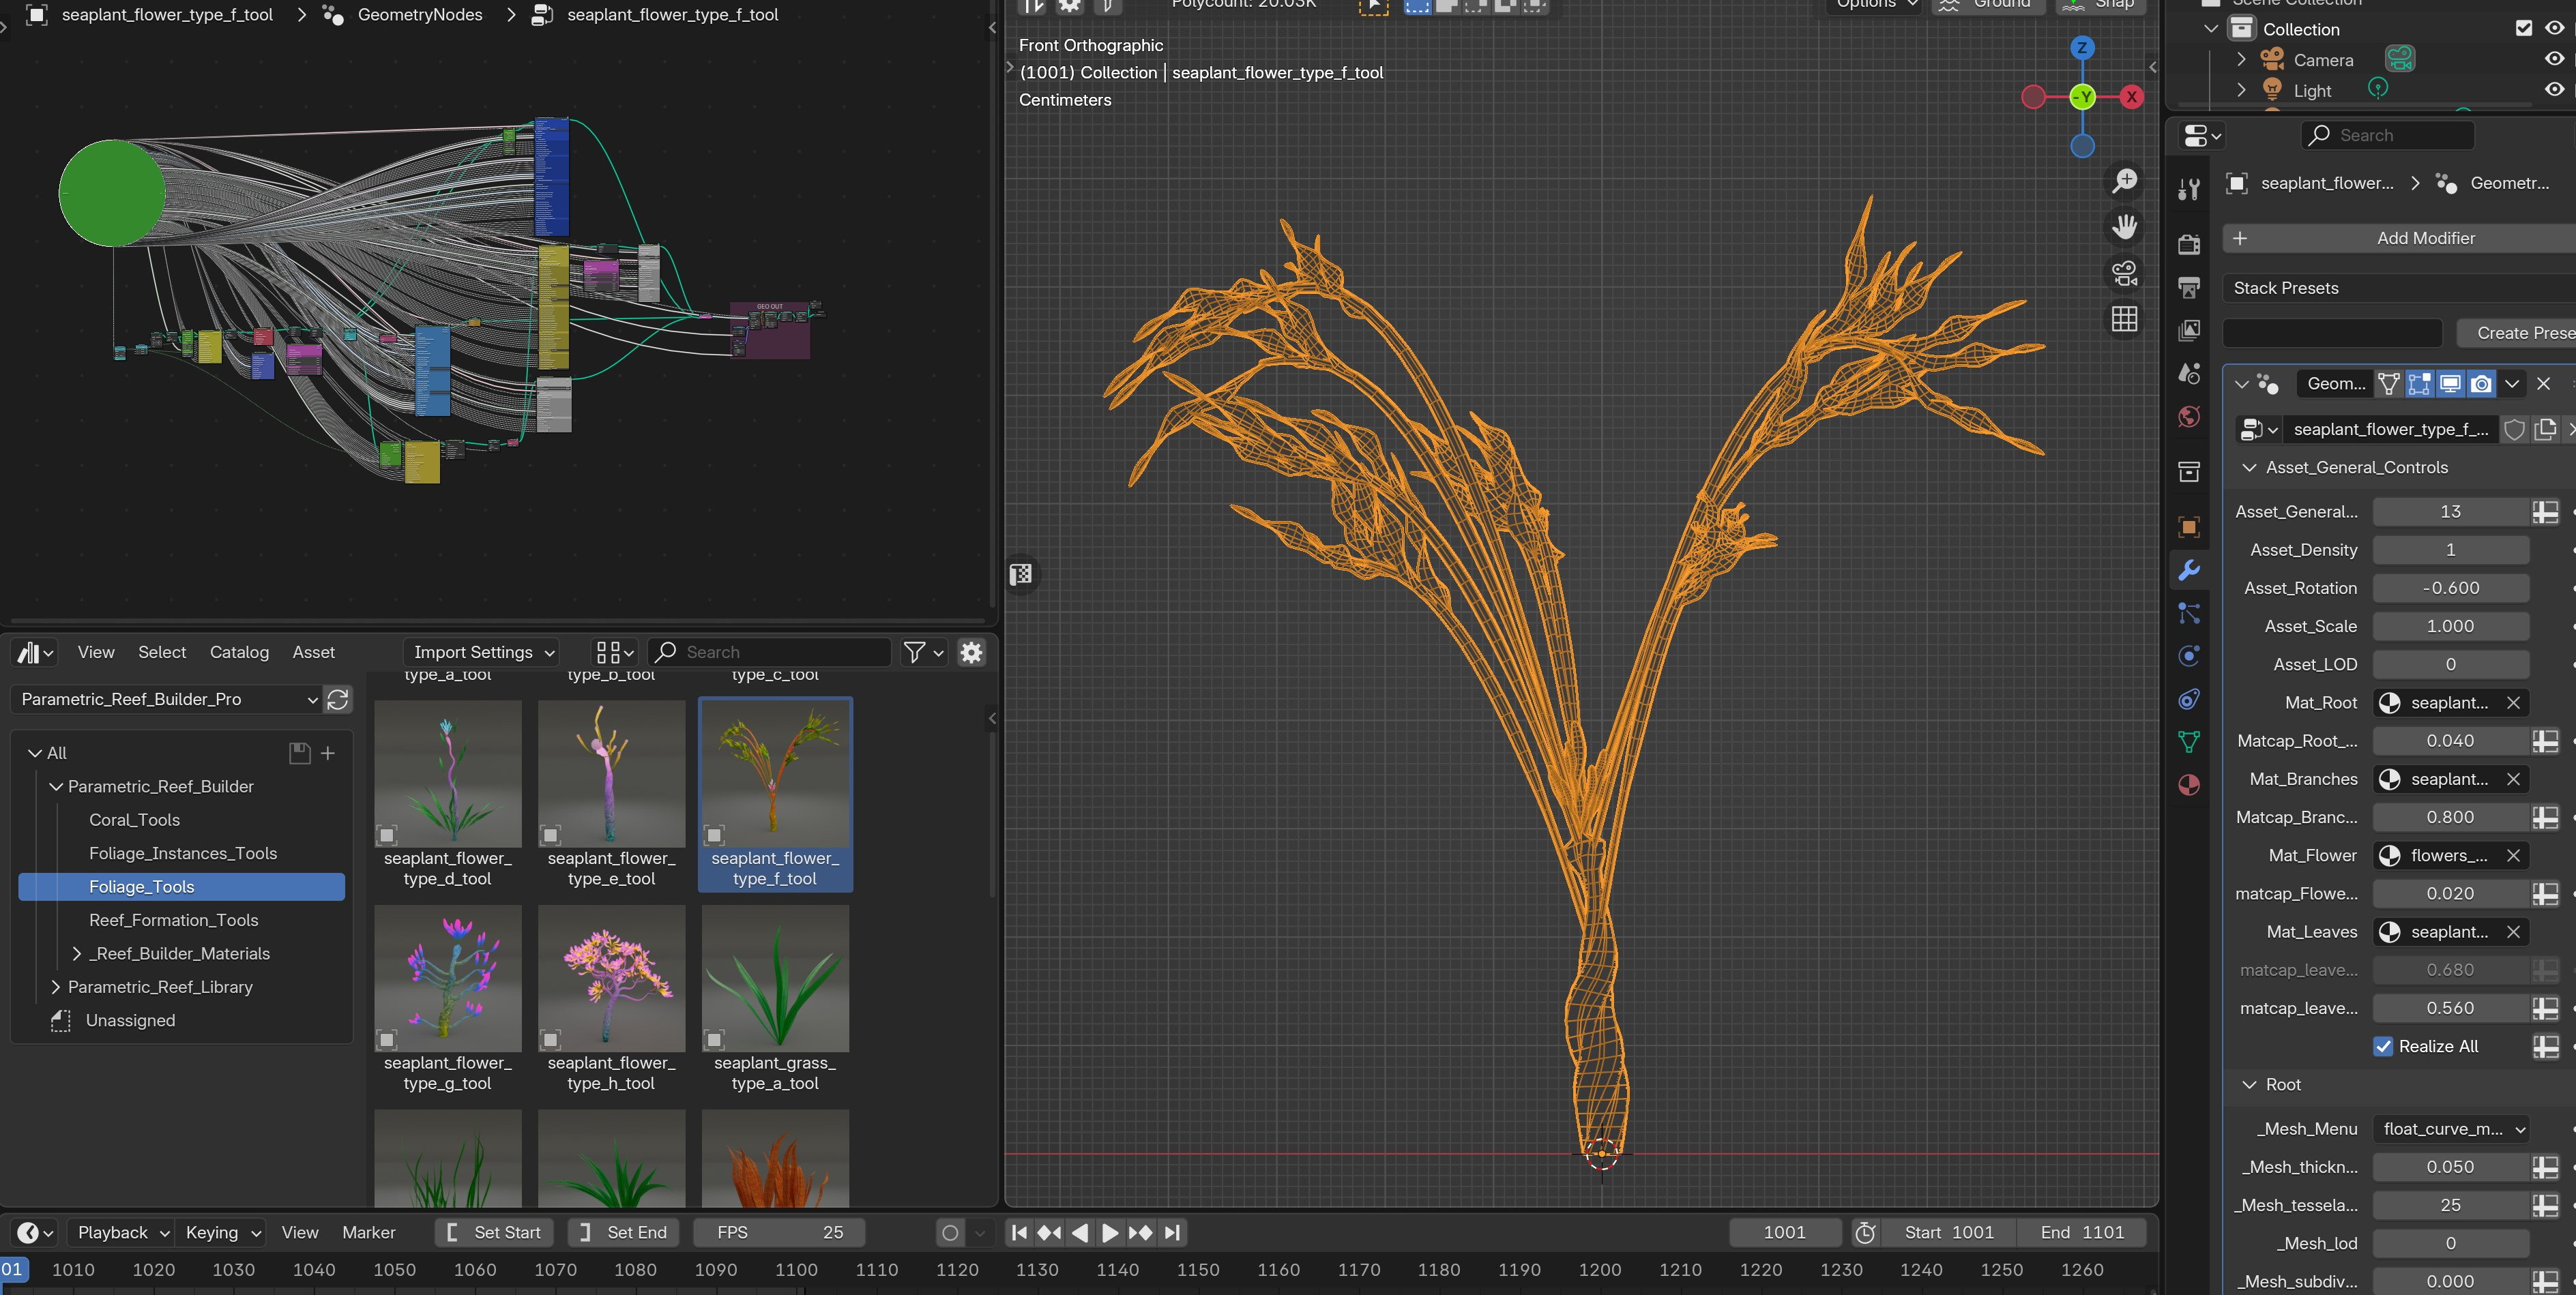The image size is (2576, 1295).
Task: Jump to end frame playback button
Action: (1173, 1232)
